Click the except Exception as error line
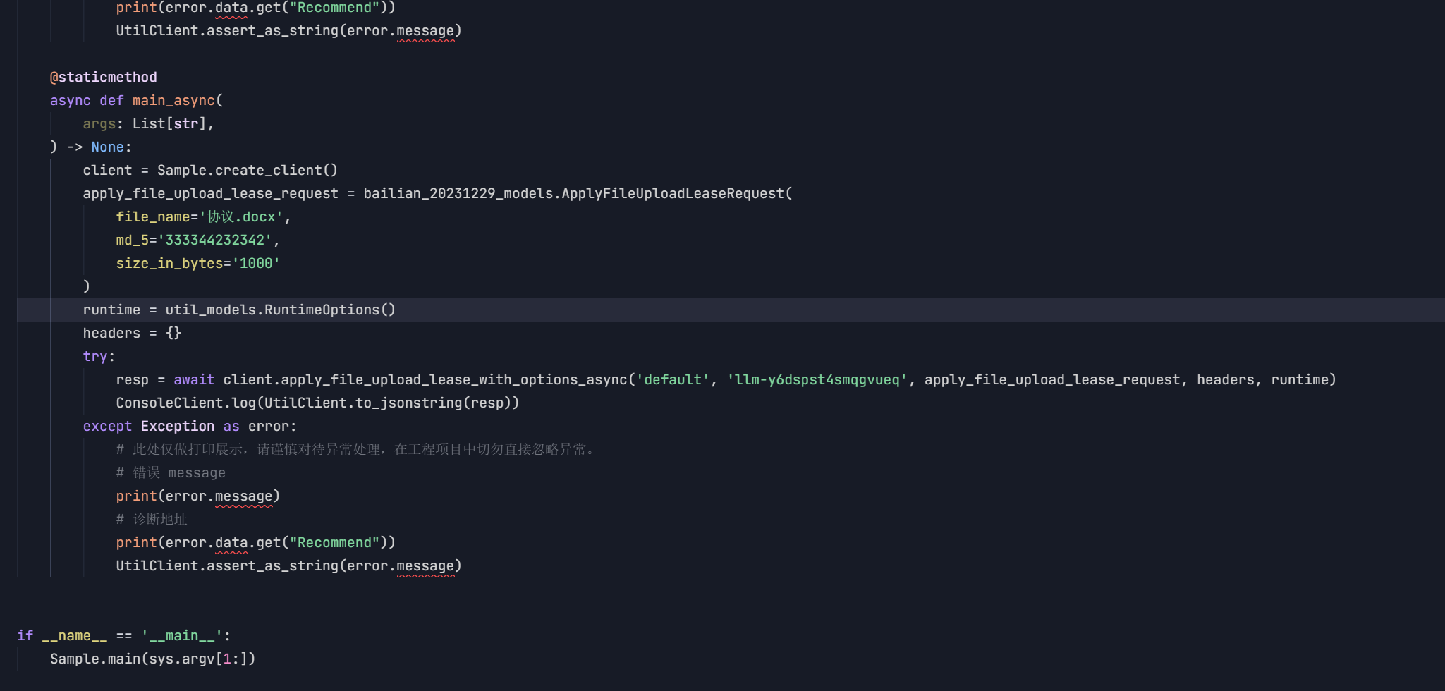 189,426
